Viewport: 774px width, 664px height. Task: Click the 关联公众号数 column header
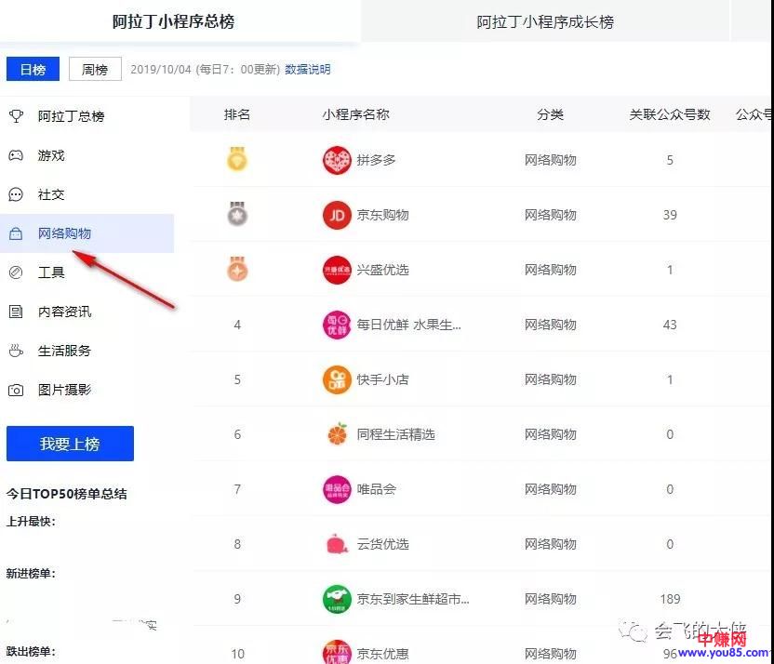pos(669,114)
